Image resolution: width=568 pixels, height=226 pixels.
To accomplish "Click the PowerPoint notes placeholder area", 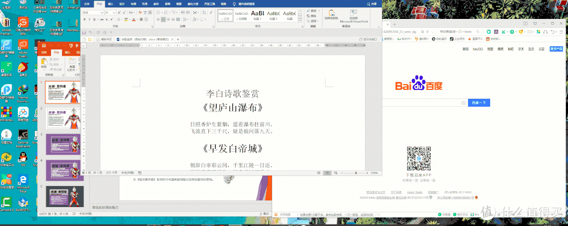I will pos(105,207).
